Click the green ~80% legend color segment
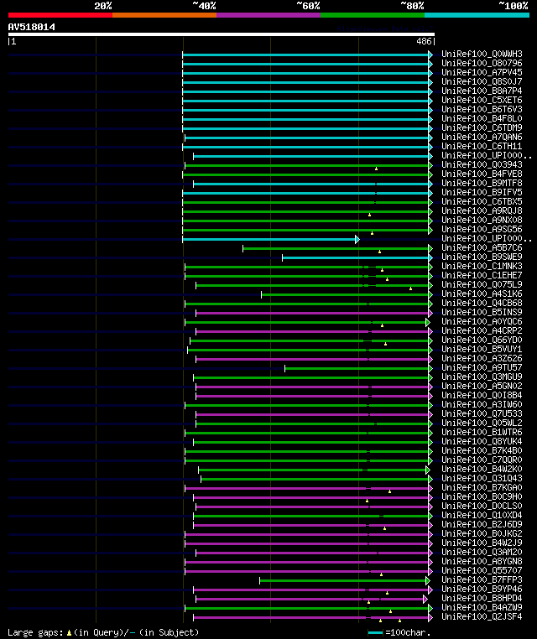The width and height of the screenshot is (537, 639). pos(373,15)
